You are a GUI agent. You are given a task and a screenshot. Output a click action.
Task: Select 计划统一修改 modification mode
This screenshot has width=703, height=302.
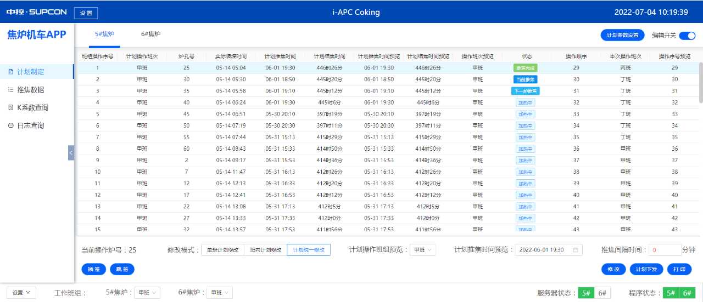pyautogui.click(x=309, y=250)
